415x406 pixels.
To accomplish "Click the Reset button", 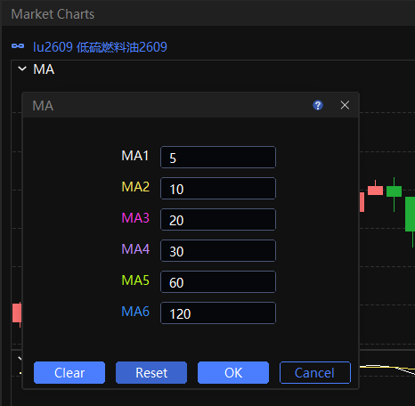I will pyautogui.click(x=151, y=373).
